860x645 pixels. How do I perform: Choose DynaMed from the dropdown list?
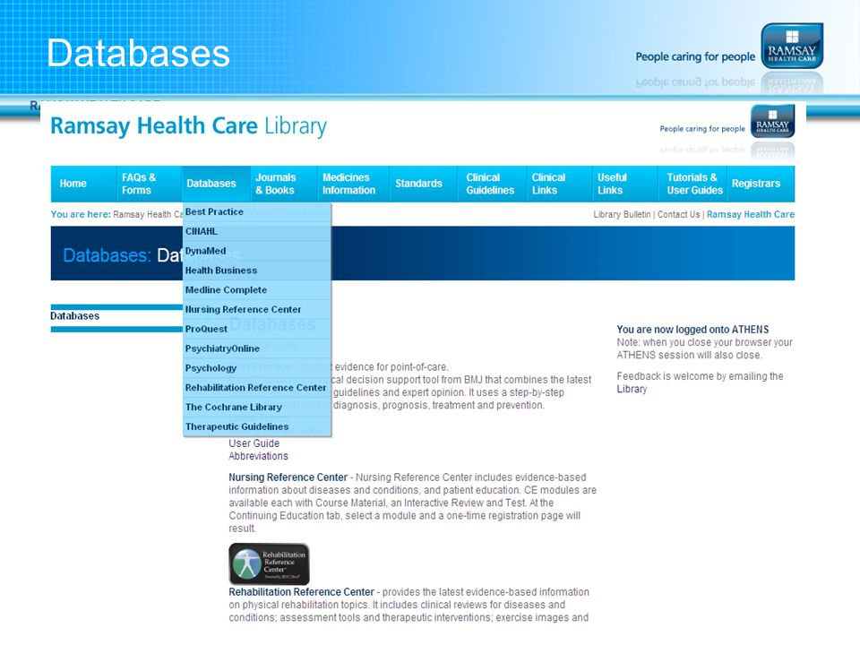pyautogui.click(x=257, y=251)
